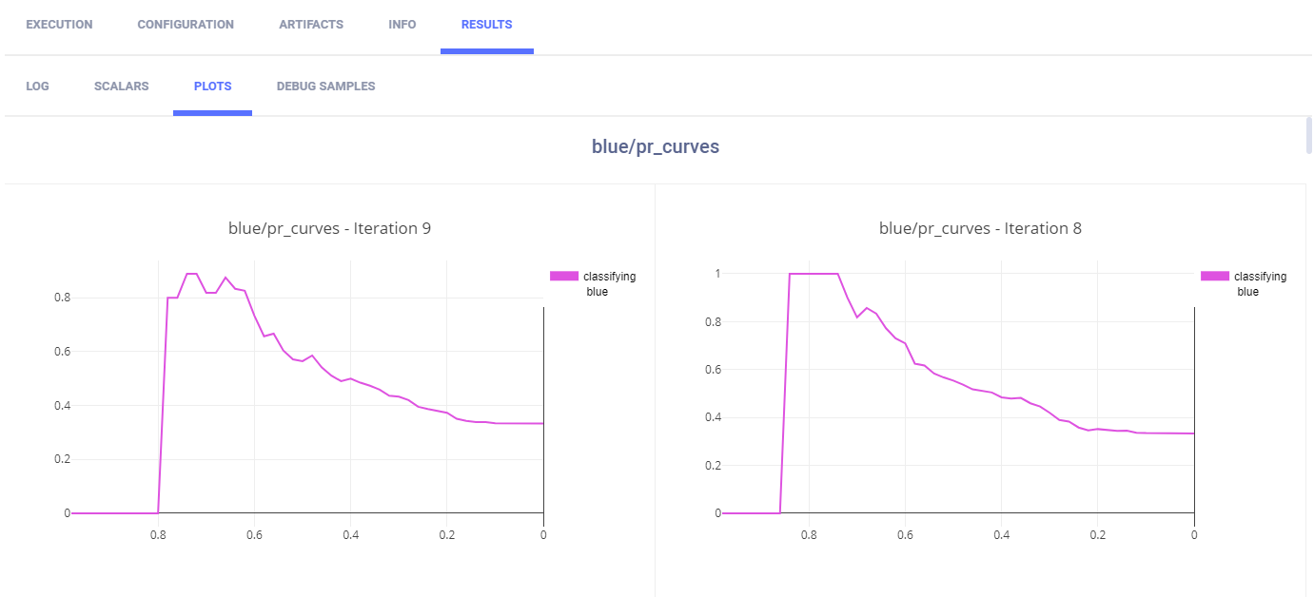Select the INFO tab
The image size is (1314, 597).
[402, 25]
